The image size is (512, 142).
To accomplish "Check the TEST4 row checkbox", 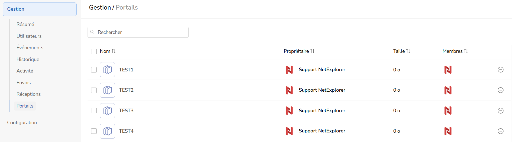I will [94, 131].
